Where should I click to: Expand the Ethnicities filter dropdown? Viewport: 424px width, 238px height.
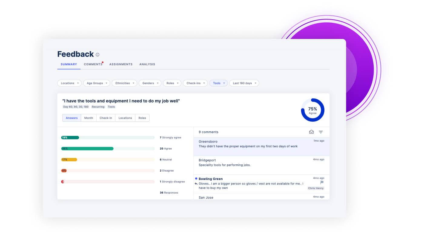coord(124,83)
